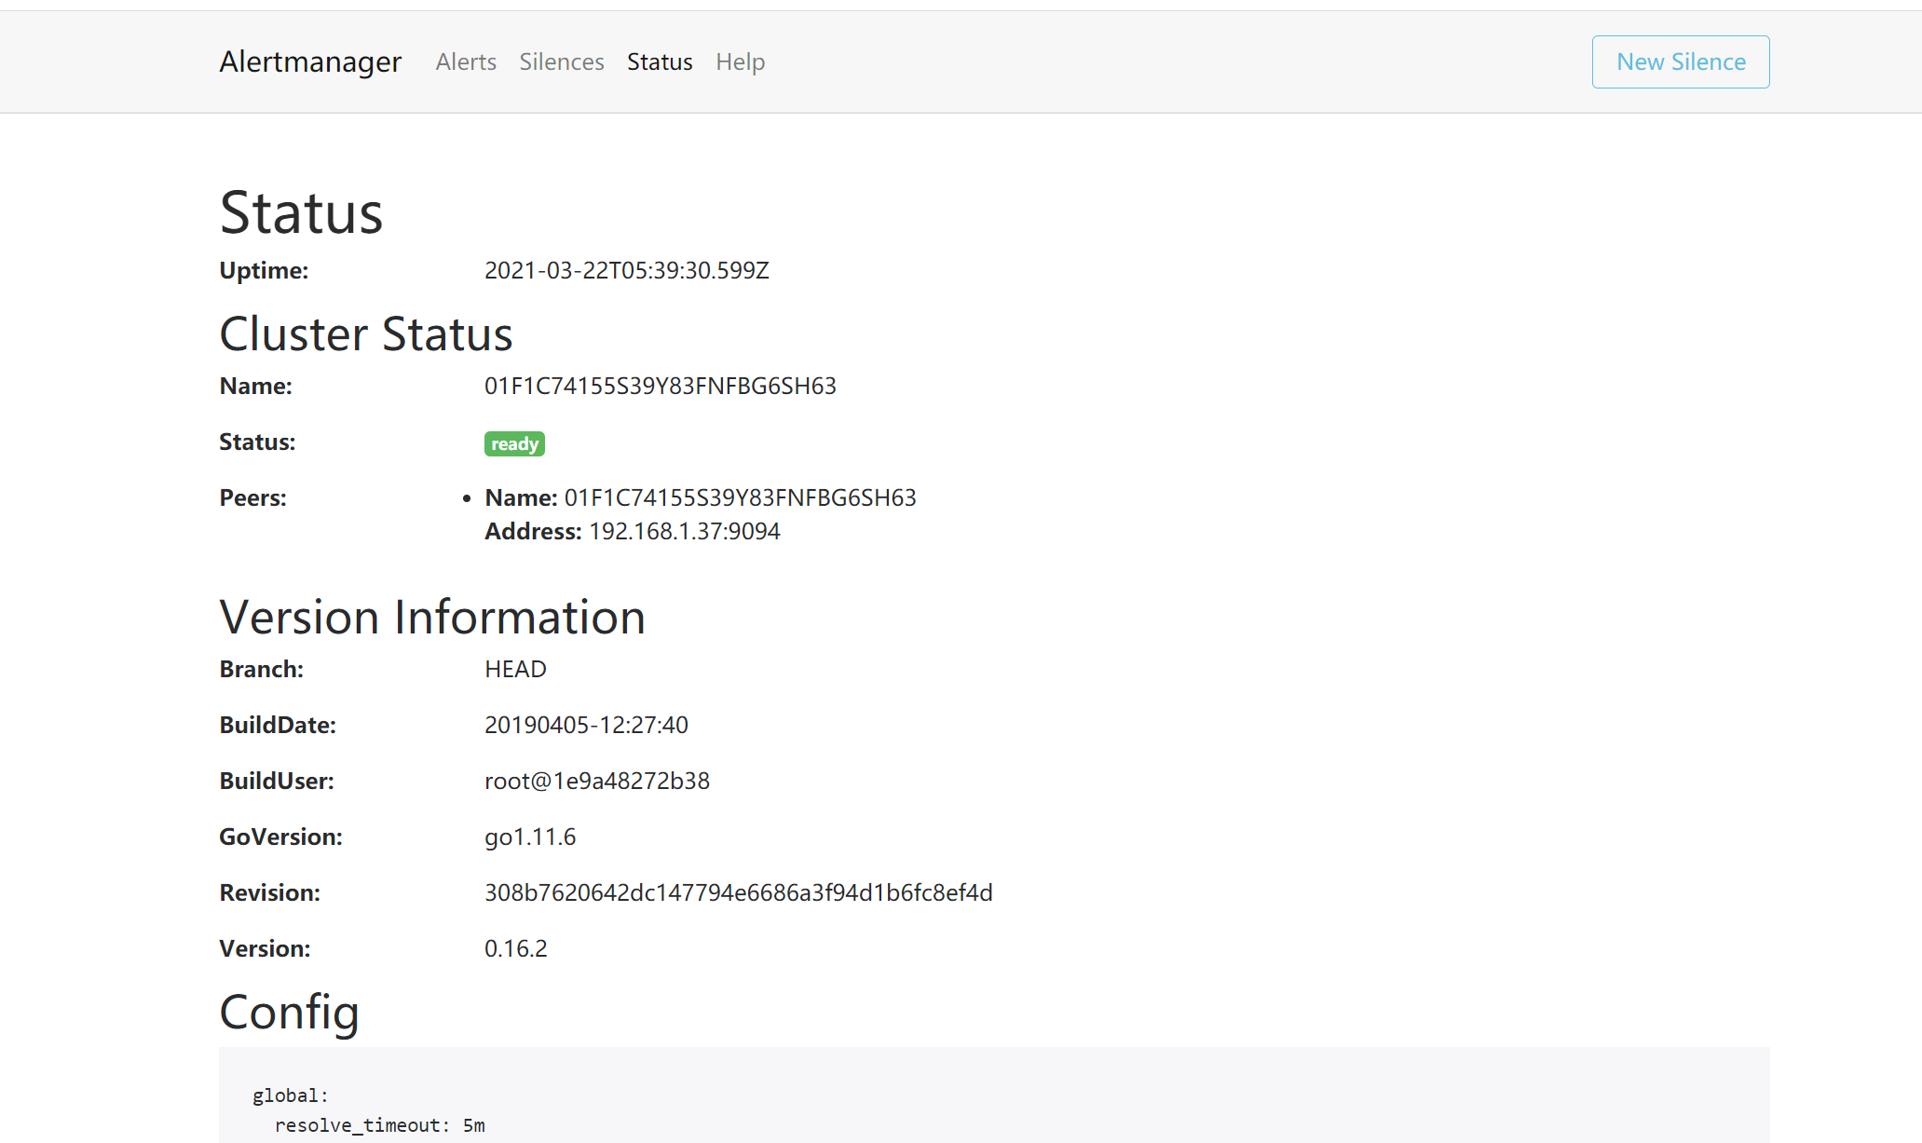Select the Status nav tab
1922x1143 pixels.
pos(660,61)
